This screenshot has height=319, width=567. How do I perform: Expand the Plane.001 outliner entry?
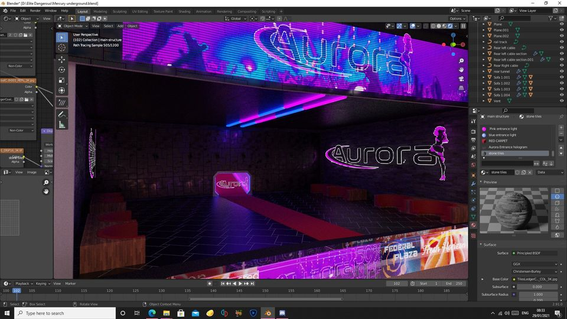484,30
